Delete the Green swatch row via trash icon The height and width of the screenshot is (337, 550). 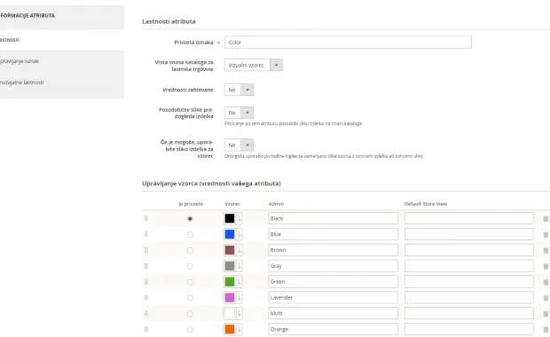[x=546, y=282]
